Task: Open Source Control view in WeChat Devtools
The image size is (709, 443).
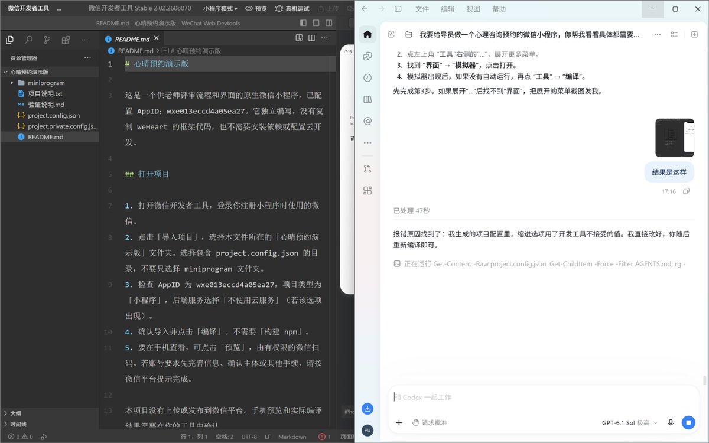Action: [x=47, y=40]
